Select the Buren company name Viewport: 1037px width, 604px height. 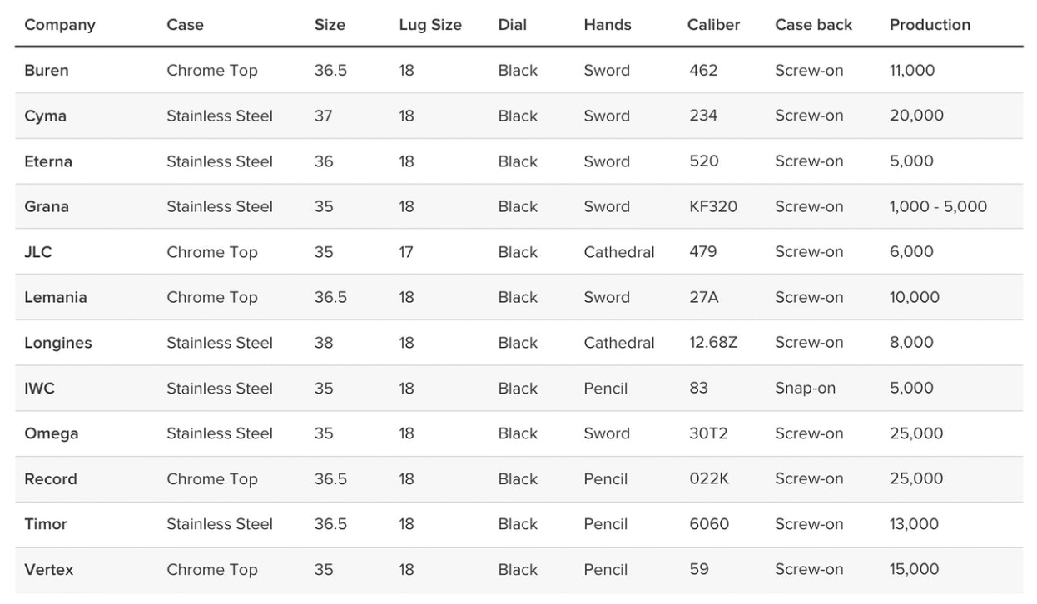pyautogui.click(x=47, y=71)
